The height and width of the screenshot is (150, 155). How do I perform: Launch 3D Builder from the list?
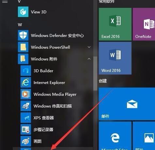[43, 71]
